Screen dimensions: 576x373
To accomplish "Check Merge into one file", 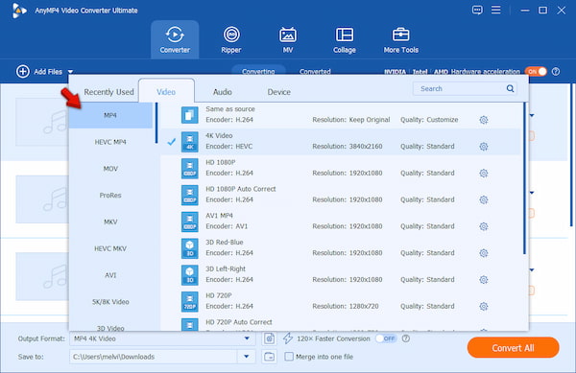I will tap(289, 357).
